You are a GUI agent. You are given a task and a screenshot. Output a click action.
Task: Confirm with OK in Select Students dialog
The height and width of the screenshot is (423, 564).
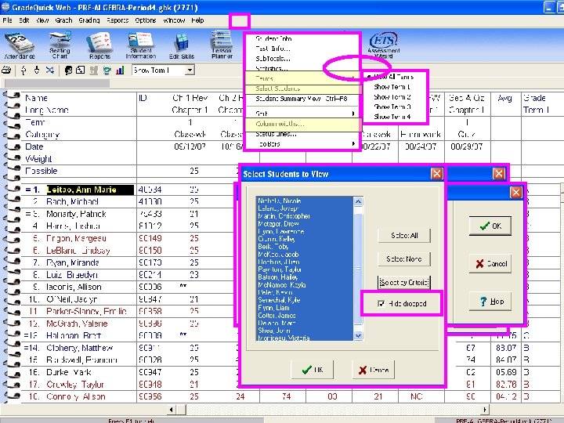click(313, 370)
